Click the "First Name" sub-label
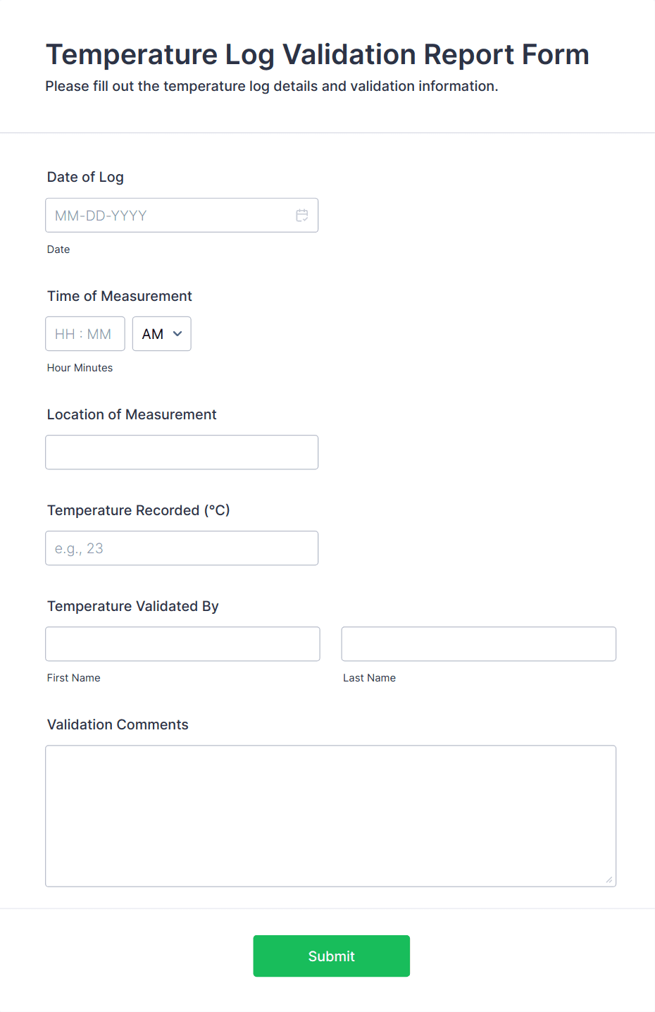655x1012 pixels. point(74,678)
